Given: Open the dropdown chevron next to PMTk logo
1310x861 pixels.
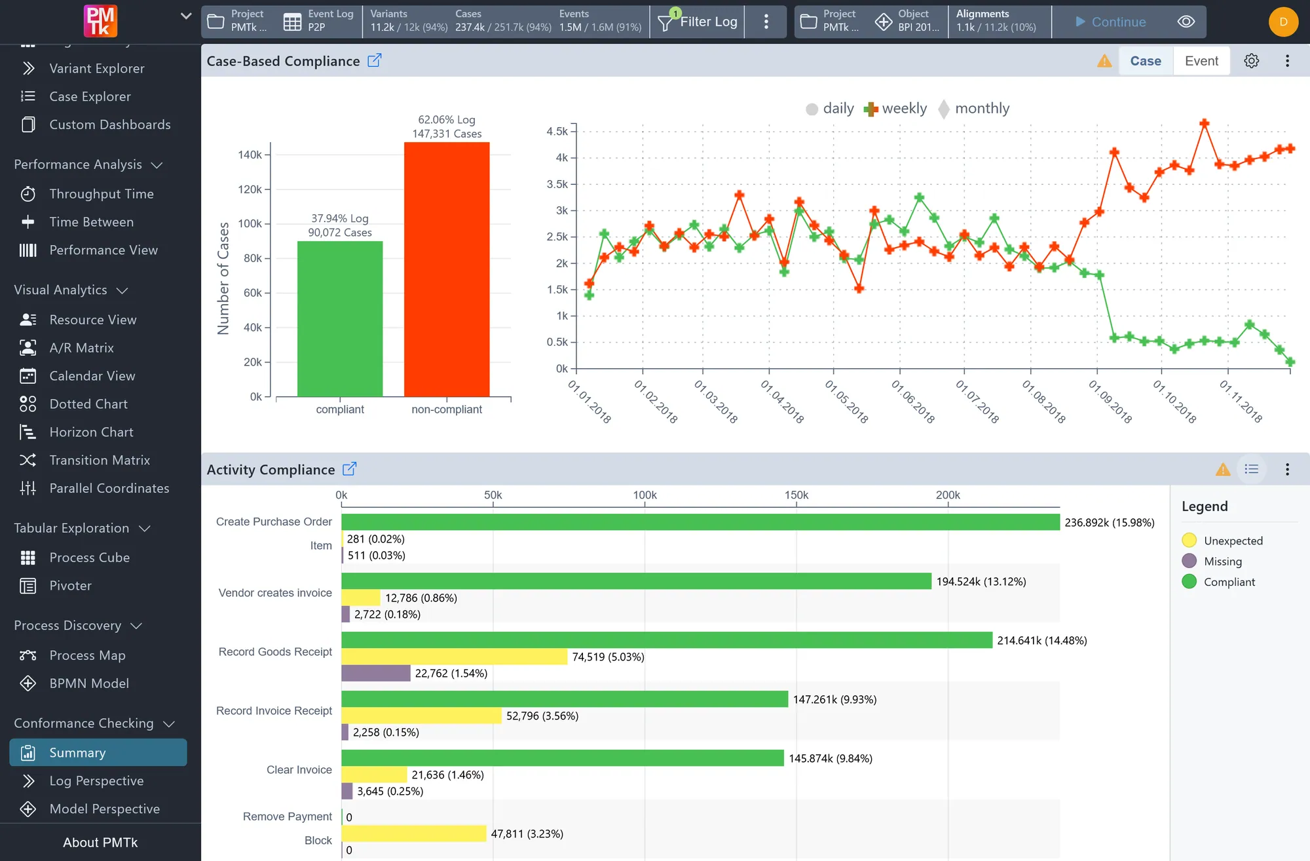Looking at the screenshot, I should tap(186, 16).
